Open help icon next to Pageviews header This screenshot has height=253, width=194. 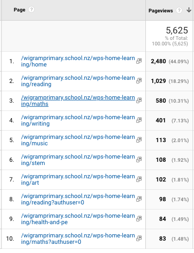tap(179, 11)
